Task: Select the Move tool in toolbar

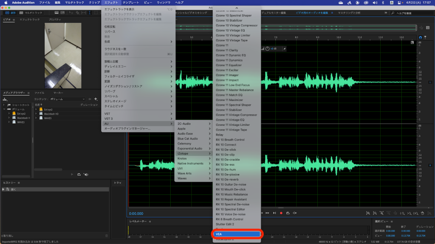Action: click(71, 13)
